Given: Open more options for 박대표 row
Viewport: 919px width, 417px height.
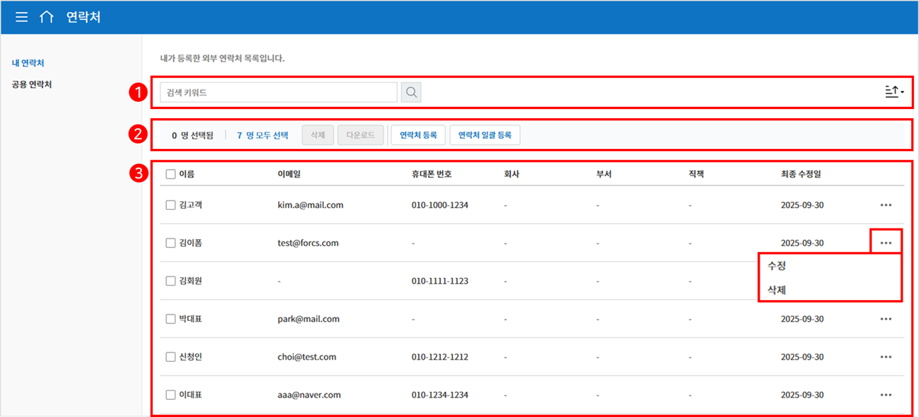Looking at the screenshot, I should [886, 319].
